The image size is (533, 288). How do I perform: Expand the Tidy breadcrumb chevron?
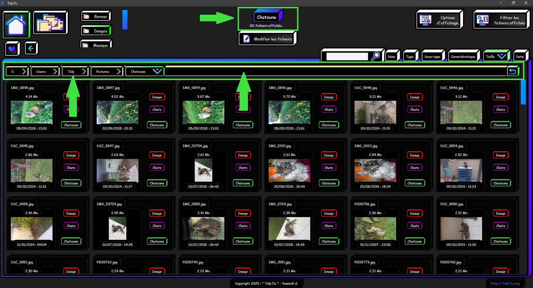point(84,72)
